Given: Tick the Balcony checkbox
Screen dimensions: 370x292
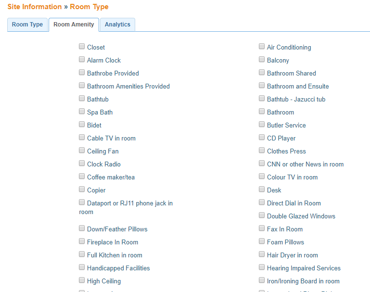Looking at the screenshot, I should (x=262, y=60).
